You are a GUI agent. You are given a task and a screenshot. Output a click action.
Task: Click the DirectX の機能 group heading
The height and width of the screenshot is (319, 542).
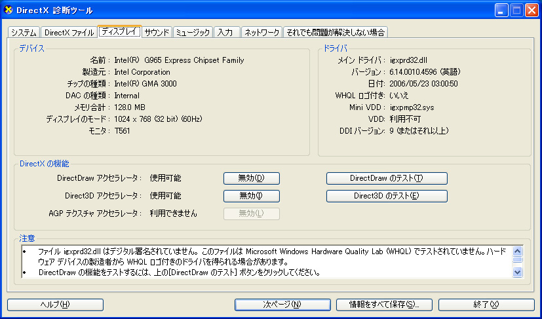coord(45,164)
